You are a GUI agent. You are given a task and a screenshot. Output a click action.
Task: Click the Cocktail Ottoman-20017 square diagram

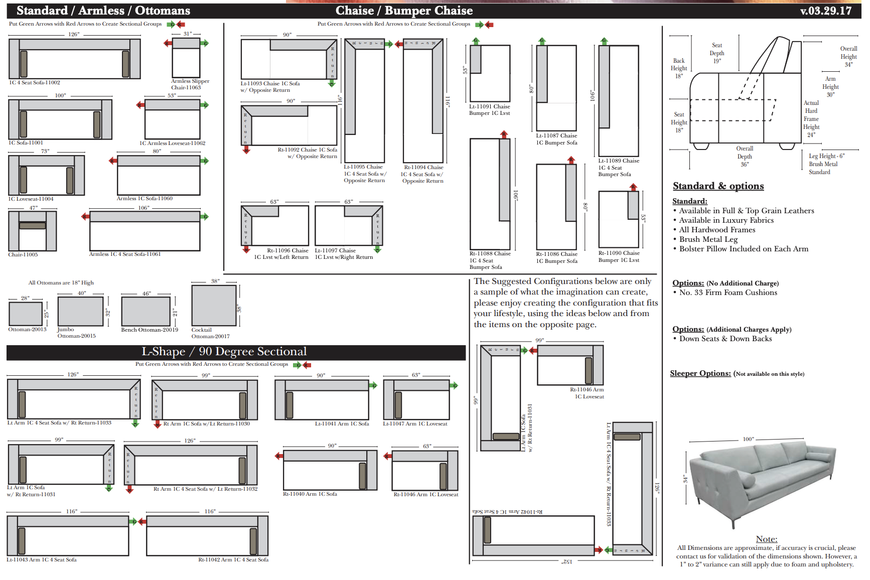coord(214,305)
